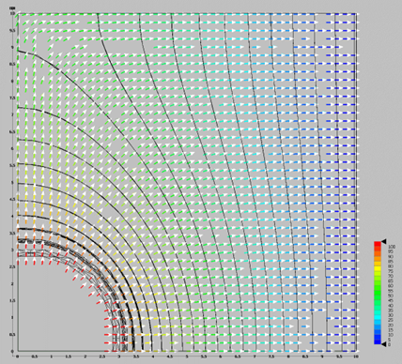Click the legend value label 100
Viewport: 402px width, 364px height.
click(x=392, y=247)
